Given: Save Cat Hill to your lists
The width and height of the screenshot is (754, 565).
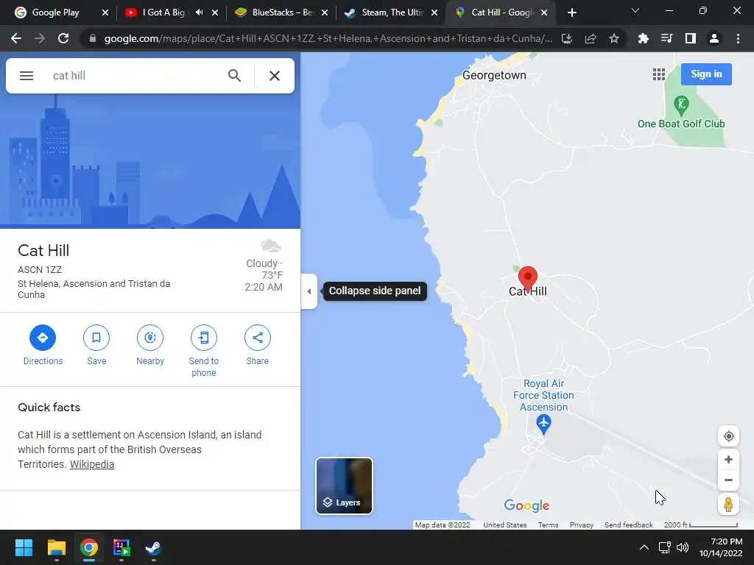Looking at the screenshot, I should coord(96,346).
